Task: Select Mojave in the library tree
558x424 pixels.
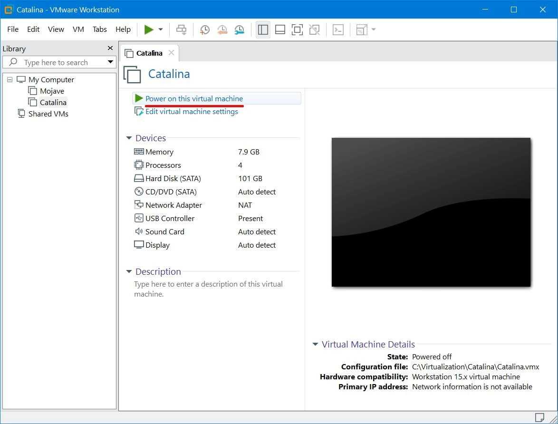Action: (x=52, y=91)
